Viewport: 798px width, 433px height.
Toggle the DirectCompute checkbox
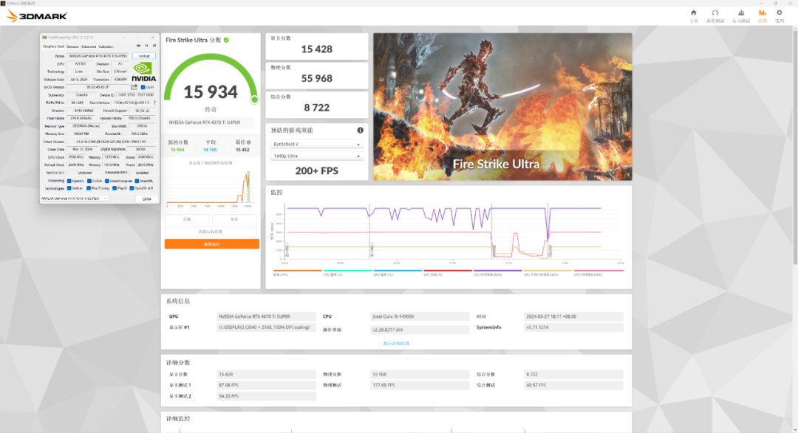click(107, 181)
